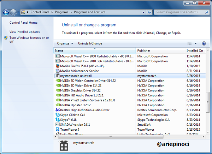
Task: Click 'mystartsearch uninstall' program name
Action: pyautogui.click(x=76, y=76)
